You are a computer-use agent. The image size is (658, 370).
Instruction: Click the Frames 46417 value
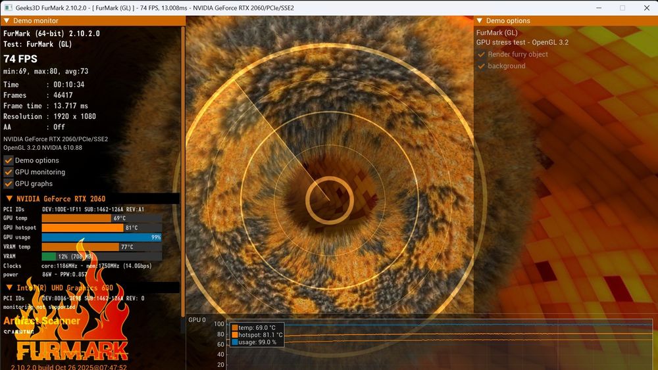(63, 95)
